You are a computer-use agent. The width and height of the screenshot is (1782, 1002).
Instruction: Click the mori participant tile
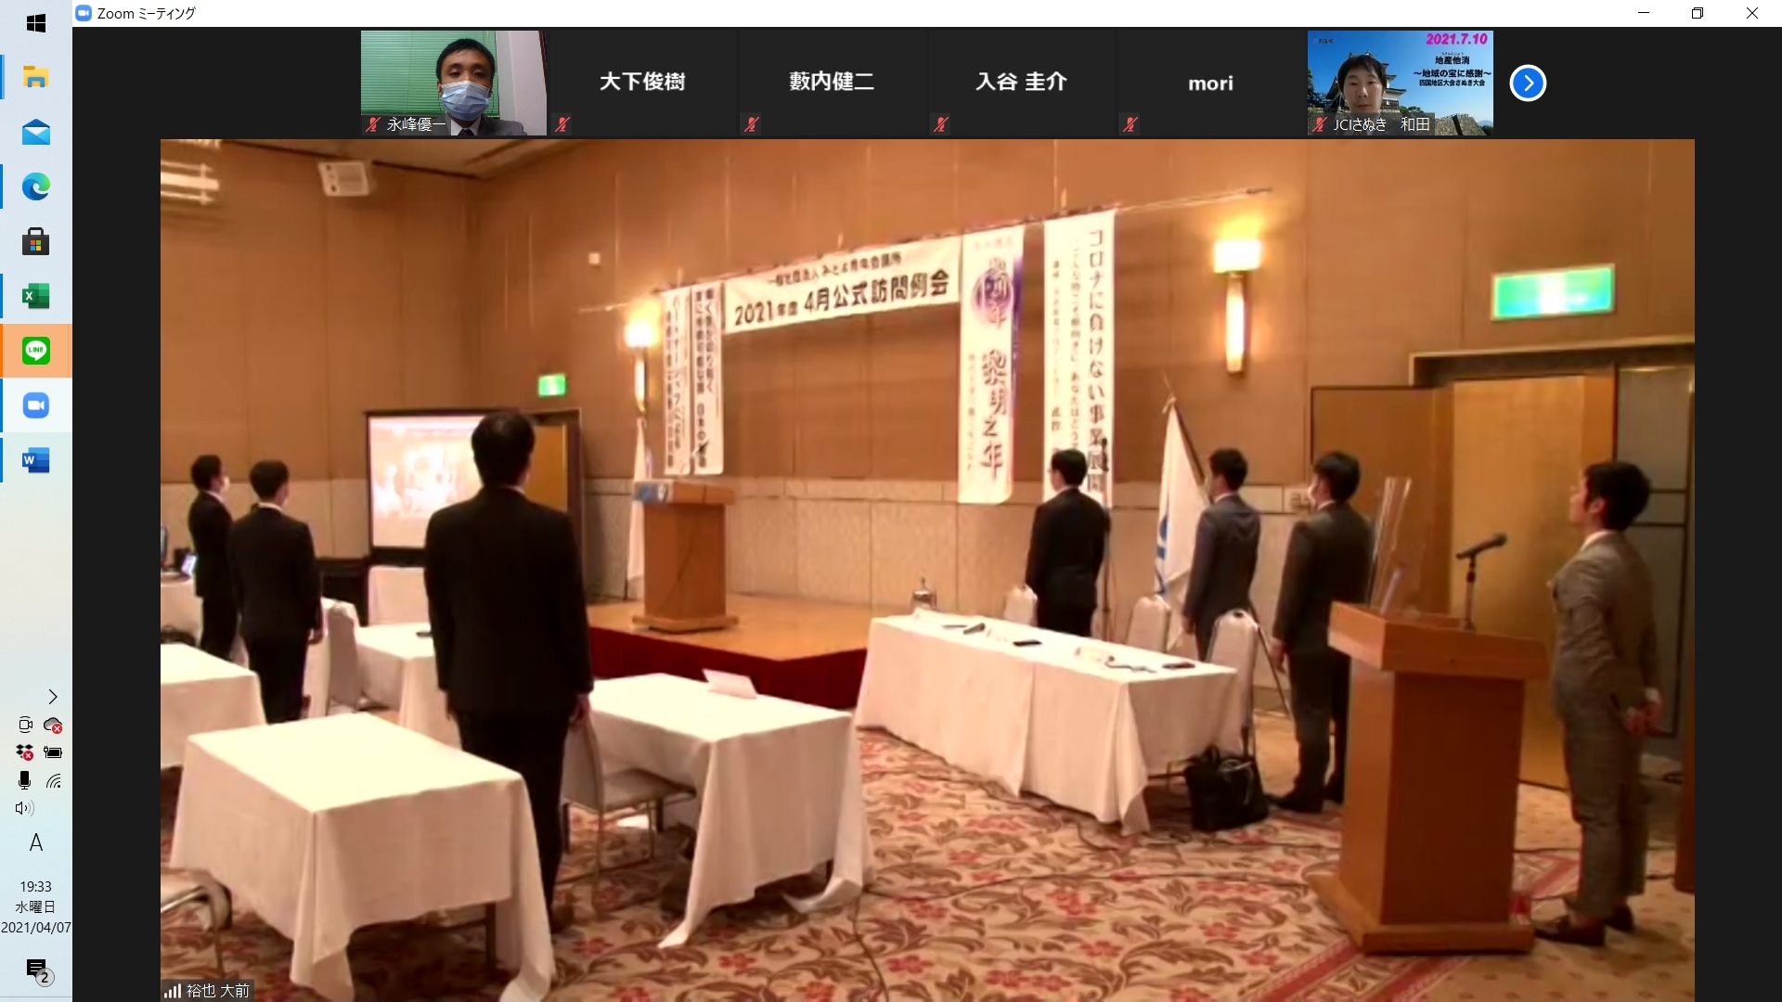pyautogui.click(x=1210, y=83)
